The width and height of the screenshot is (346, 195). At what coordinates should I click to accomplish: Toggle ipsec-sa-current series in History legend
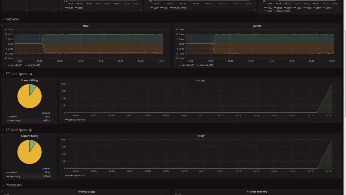click(x=75, y=119)
